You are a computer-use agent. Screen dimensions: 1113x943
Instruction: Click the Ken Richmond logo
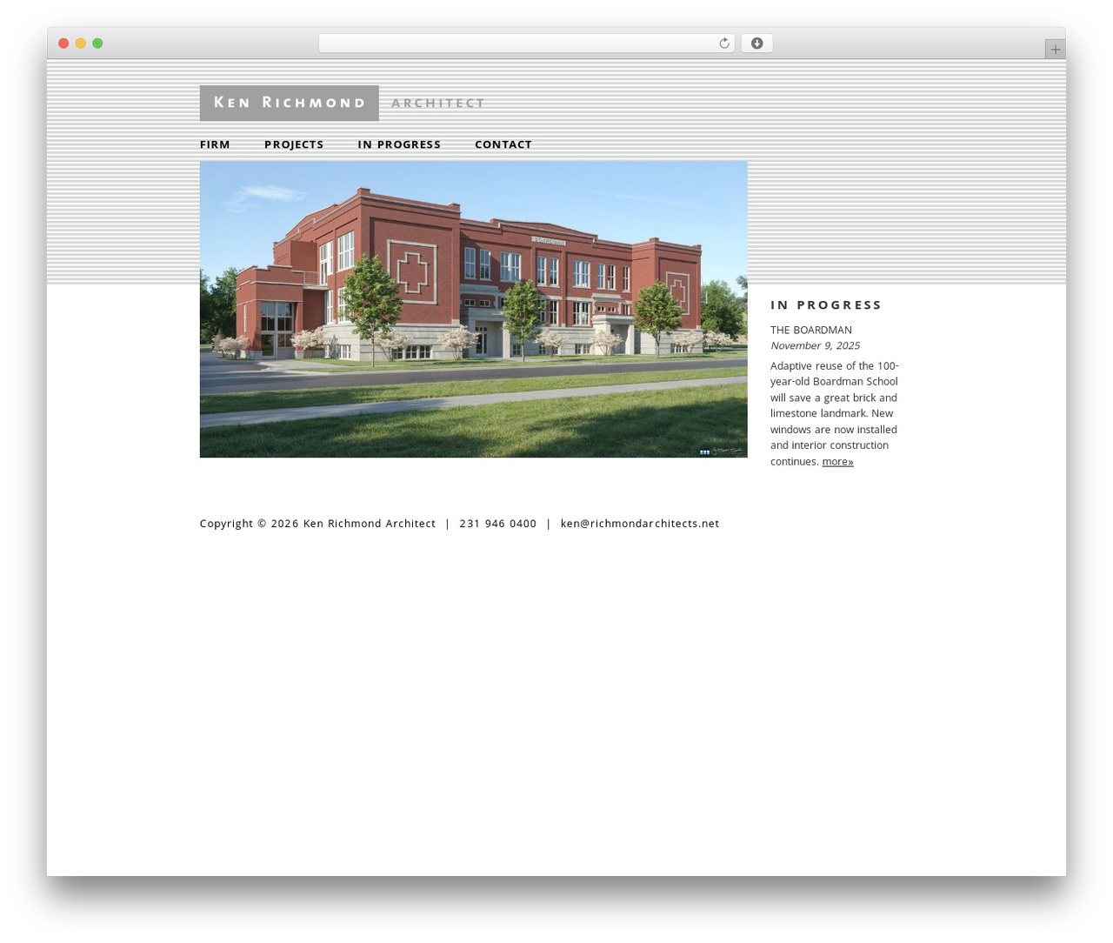(x=290, y=103)
